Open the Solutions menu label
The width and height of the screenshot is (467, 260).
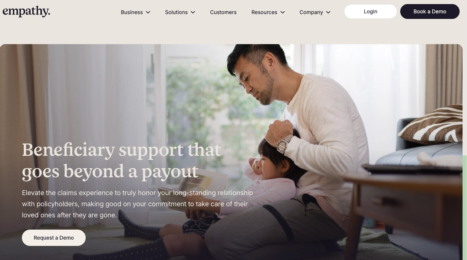tap(176, 12)
